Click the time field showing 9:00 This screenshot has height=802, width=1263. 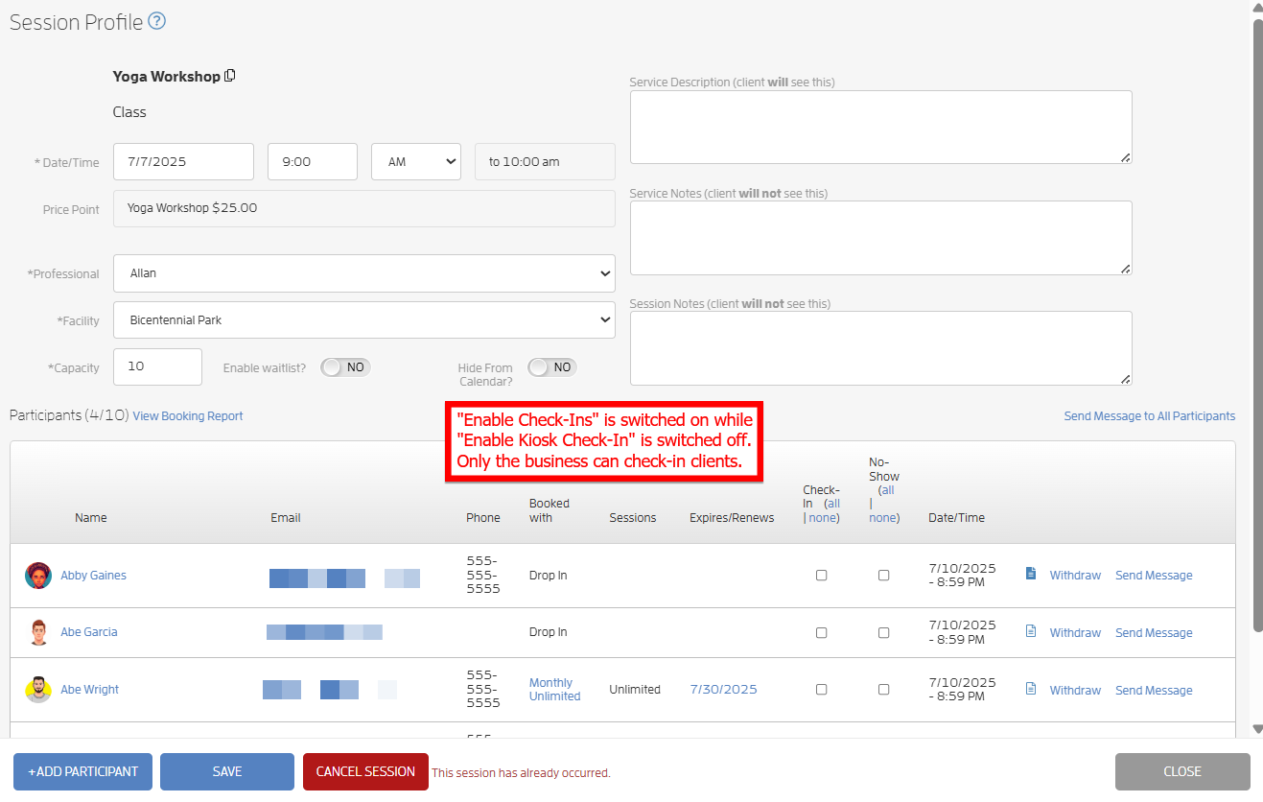(313, 161)
